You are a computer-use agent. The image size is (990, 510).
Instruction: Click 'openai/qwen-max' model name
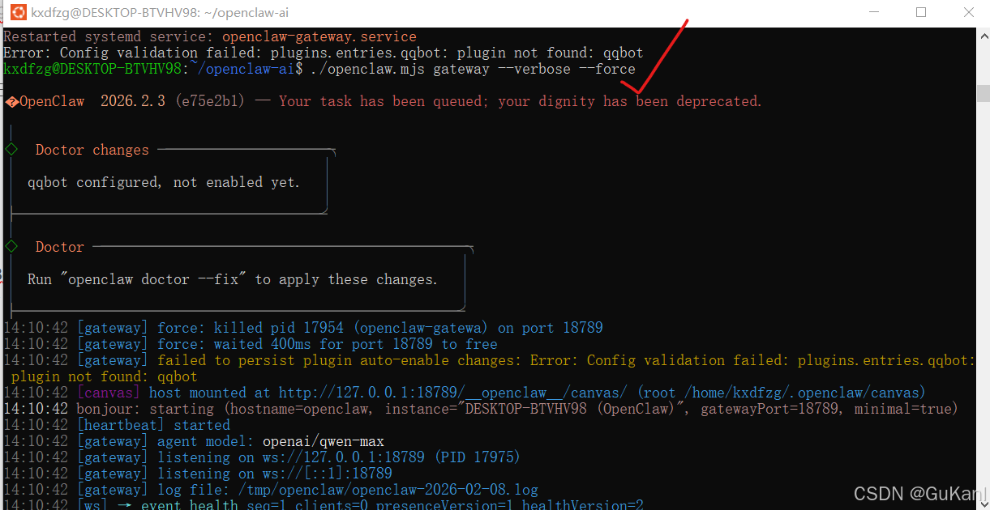pyautogui.click(x=324, y=441)
